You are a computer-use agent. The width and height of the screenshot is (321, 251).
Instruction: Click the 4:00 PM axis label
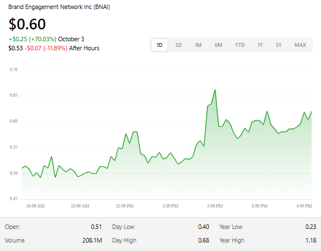click(304, 206)
